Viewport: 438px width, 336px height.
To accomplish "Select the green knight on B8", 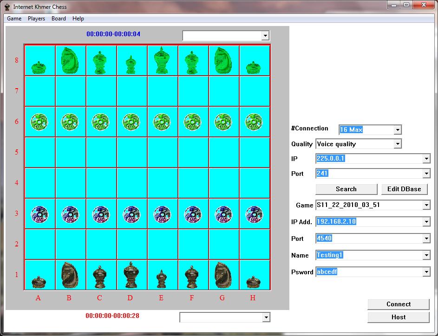I will (x=70, y=60).
